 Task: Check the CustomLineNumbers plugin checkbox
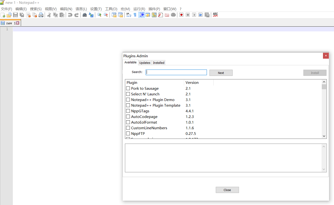(128, 128)
